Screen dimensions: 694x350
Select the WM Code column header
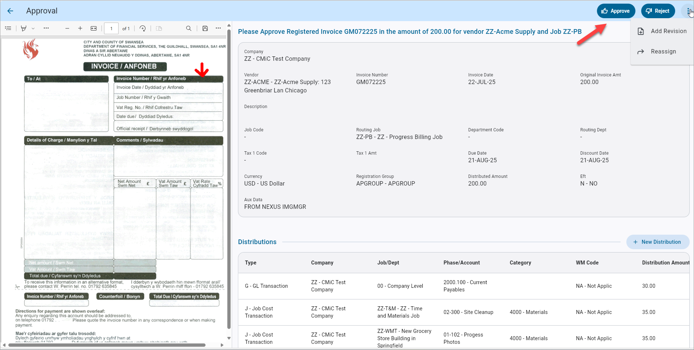point(587,263)
